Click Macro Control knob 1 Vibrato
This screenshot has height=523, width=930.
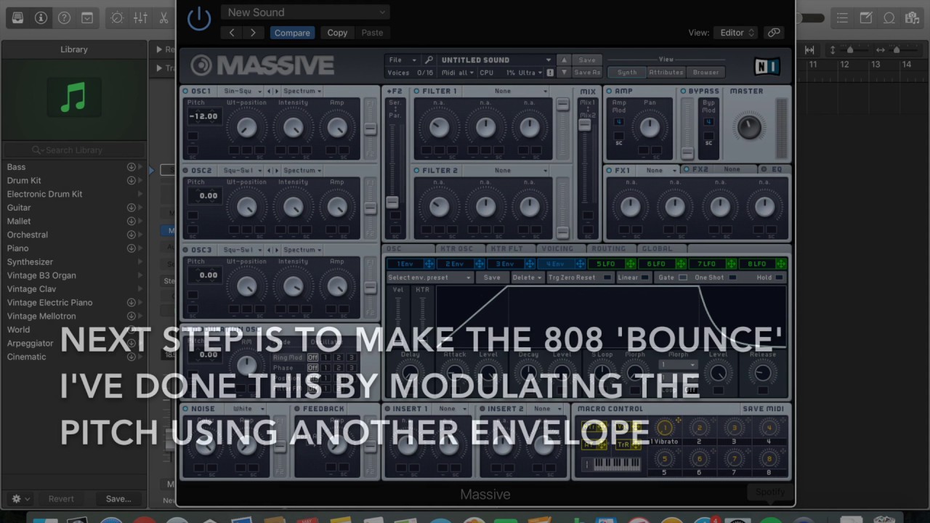pos(664,428)
